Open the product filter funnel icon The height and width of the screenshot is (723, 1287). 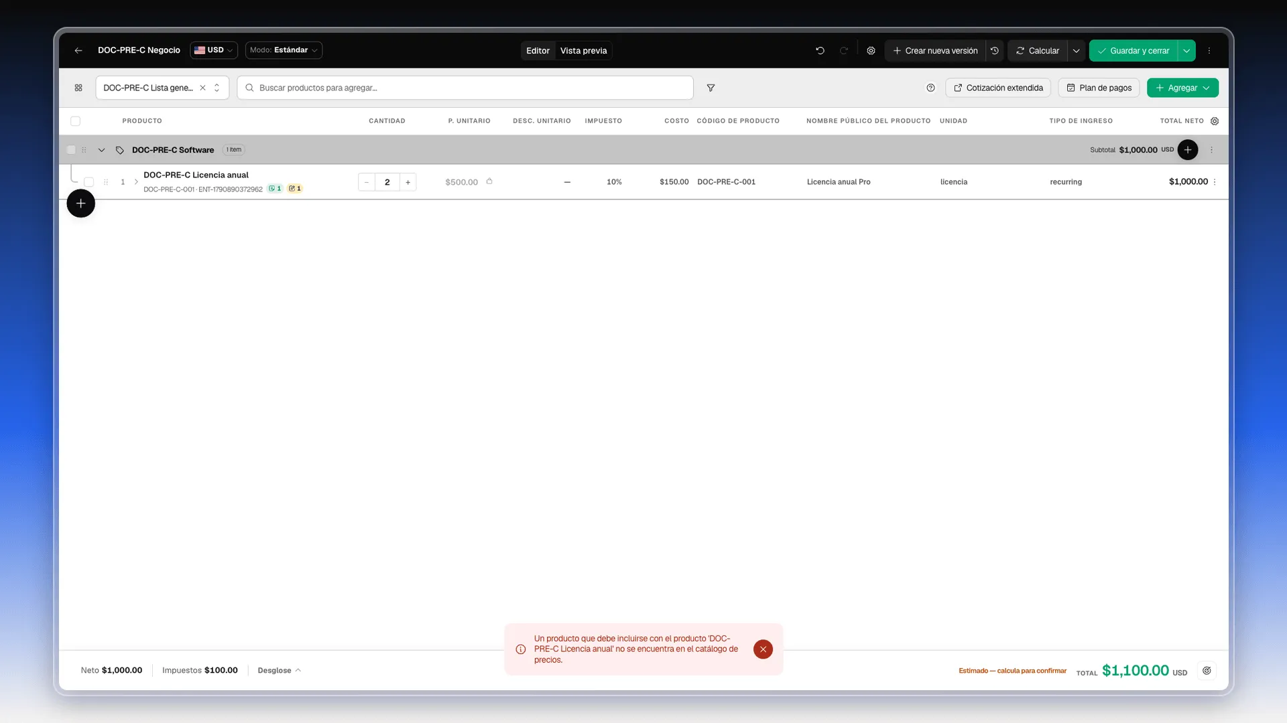coord(711,88)
